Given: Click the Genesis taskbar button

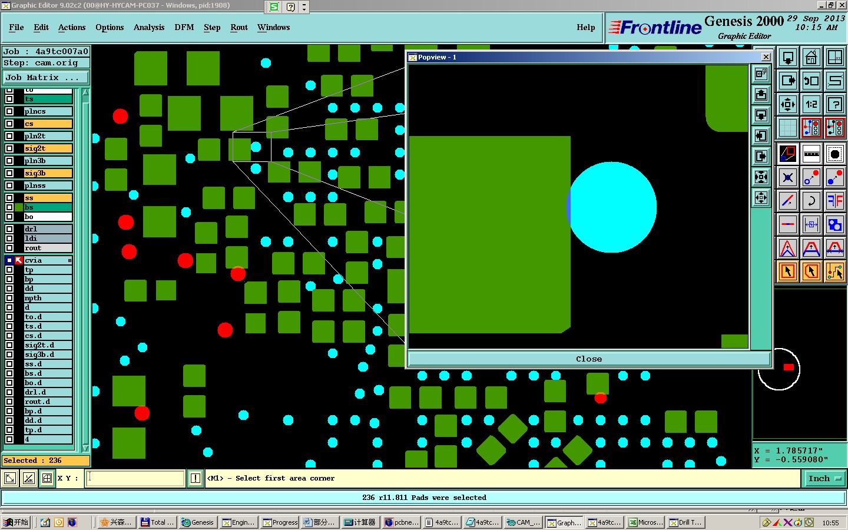Looking at the screenshot, I should 198,522.
